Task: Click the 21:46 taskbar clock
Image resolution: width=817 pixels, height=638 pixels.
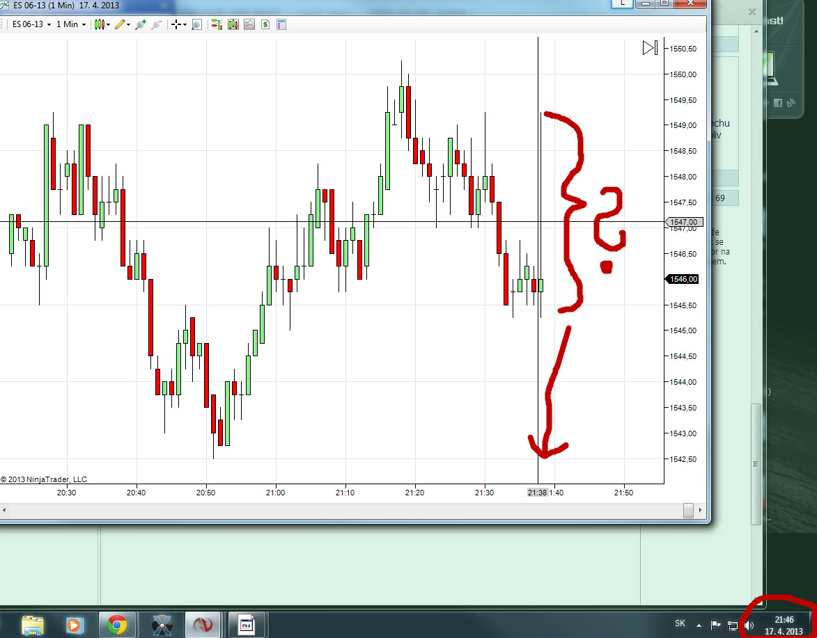Action: 784,625
